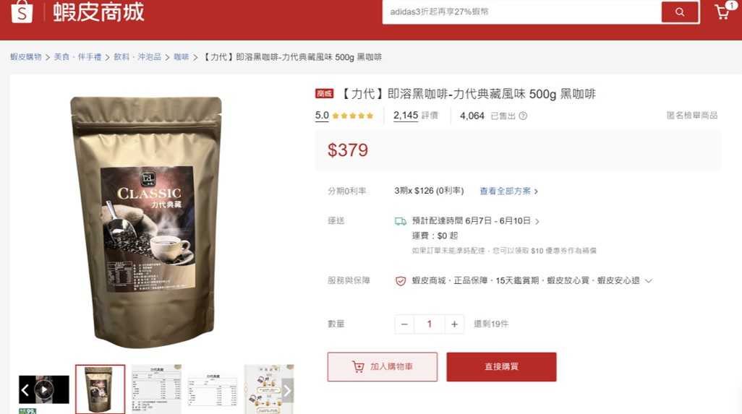Viewport: 742px width, 414px height.
Task: Click the help icon next to 已售出
Action: (x=523, y=116)
